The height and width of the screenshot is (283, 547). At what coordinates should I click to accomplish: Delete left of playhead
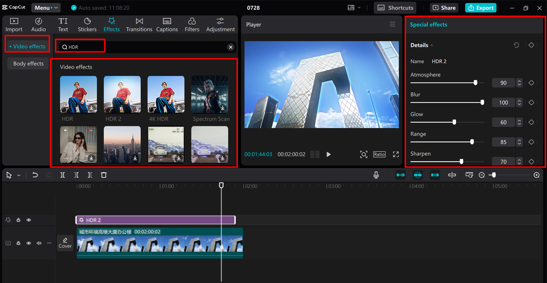pos(76,175)
